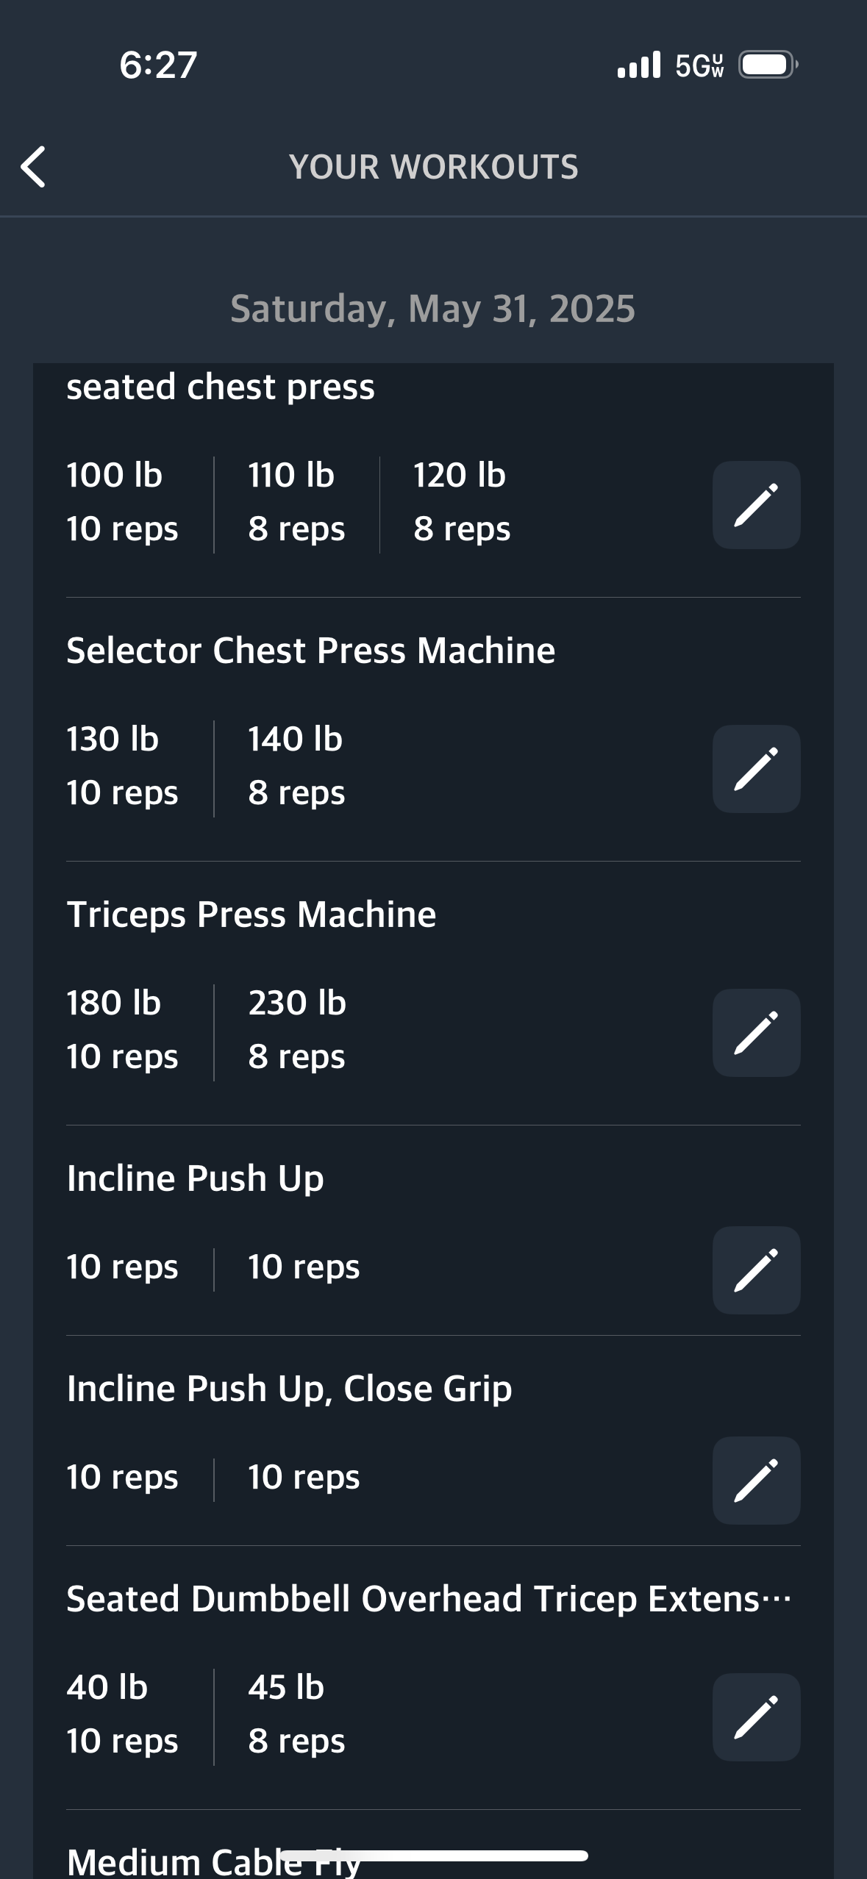The width and height of the screenshot is (867, 1879).
Task: Tap the 120 lb 8 reps set
Action: coord(461,502)
